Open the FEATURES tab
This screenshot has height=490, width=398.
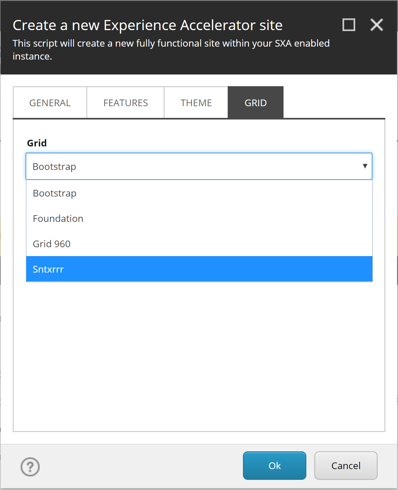126,103
